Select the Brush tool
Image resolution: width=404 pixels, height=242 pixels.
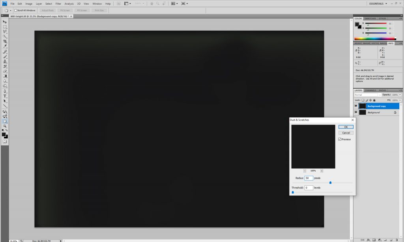coord(5,57)
